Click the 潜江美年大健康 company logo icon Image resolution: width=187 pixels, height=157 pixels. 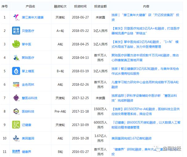point(16,17)
